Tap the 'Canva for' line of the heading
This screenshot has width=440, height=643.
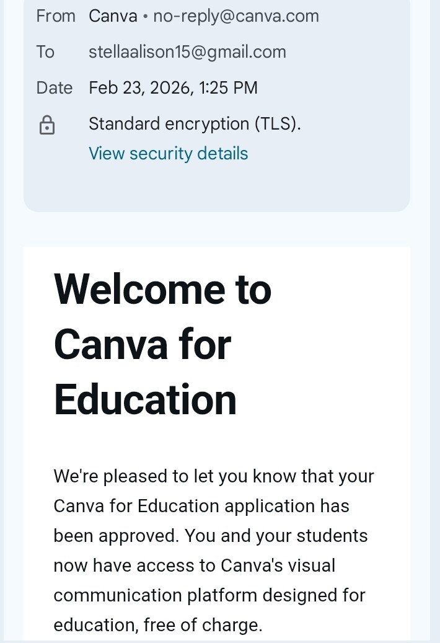pyautogui.click(x=143, y=344)
